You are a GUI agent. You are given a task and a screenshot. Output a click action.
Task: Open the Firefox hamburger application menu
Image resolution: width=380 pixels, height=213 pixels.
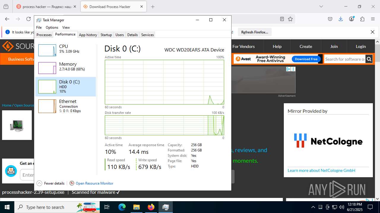pyautogui.click(x=373, y=19)
